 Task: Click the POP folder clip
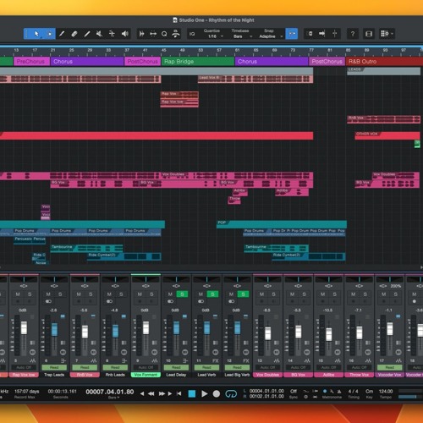point(282,223)
